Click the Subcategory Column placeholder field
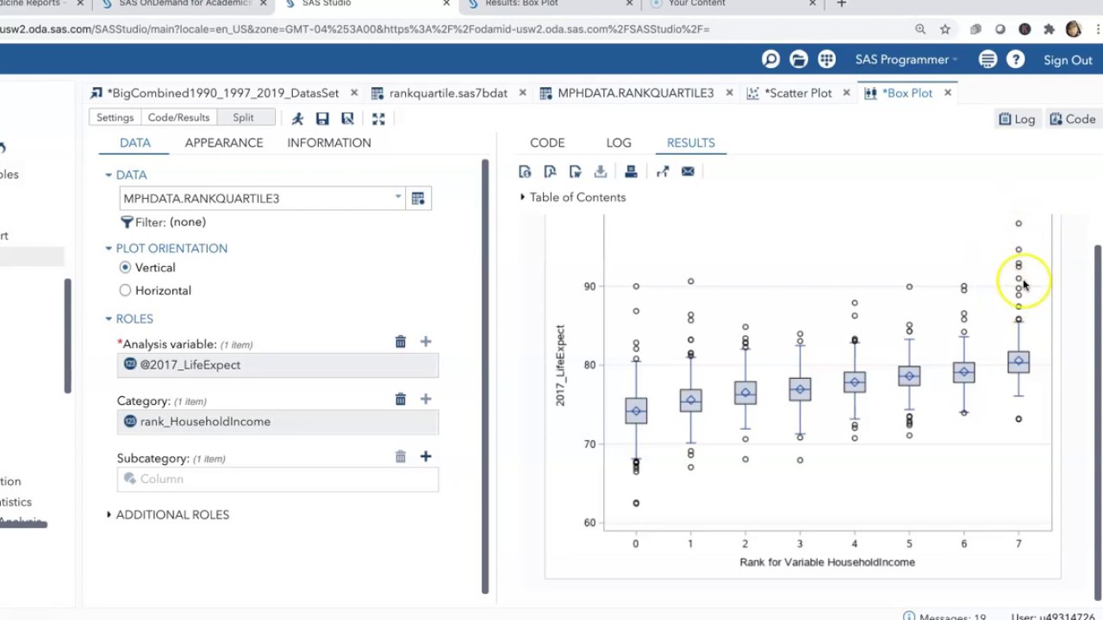This screenshot has width=1103, height=620. (277, 480)
